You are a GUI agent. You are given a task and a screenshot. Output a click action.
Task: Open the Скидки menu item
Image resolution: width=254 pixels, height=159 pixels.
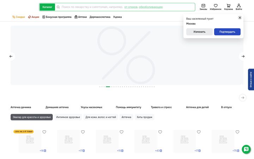pos(19,17)
